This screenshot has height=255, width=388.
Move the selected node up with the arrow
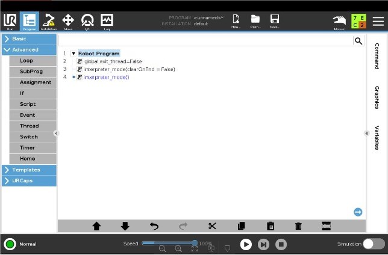tap(96, 226)
